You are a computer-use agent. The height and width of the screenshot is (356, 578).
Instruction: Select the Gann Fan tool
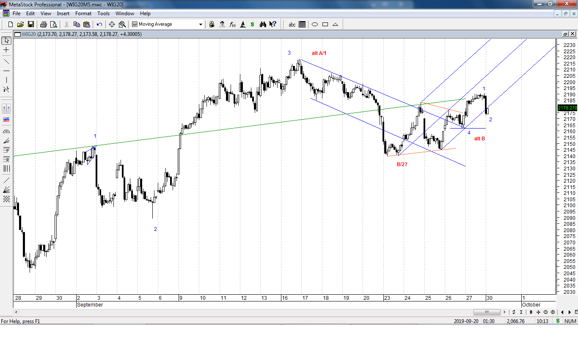[x=6, y=189]
